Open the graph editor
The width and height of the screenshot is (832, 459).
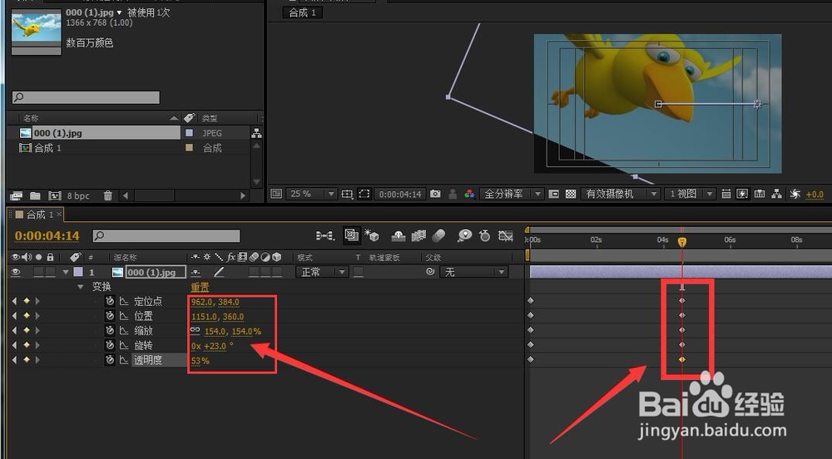coord(506,235)
